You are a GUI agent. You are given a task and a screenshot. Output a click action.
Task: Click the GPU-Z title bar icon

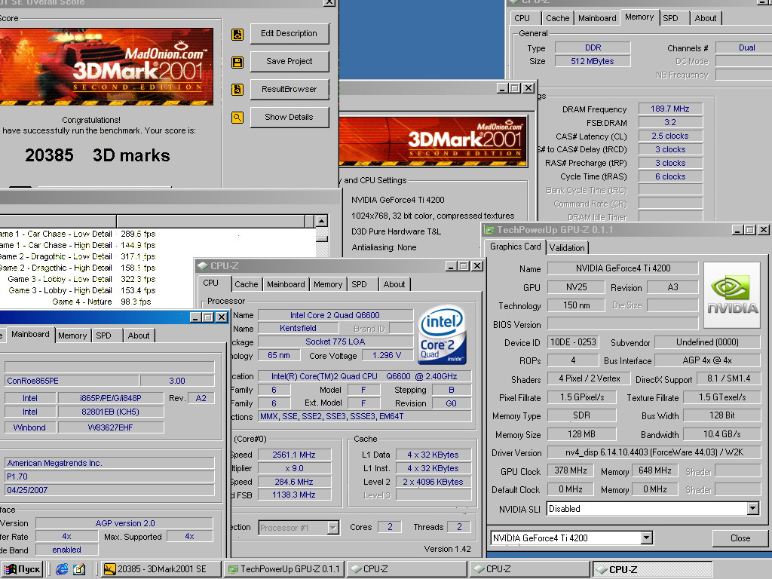point(489,230)
